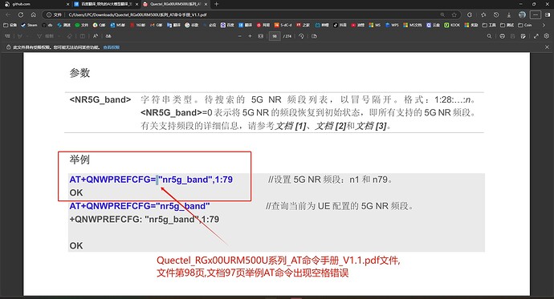Click the page number field showing 98
554x299 pixels.
click(x=275, y=36)
